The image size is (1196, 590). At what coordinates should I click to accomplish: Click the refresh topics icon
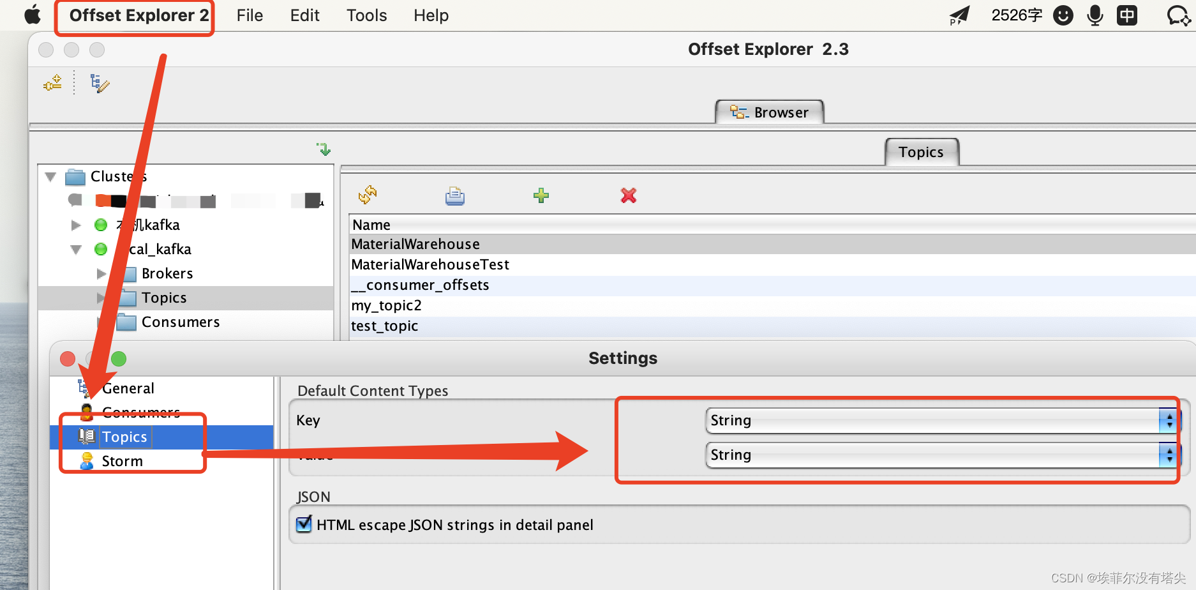coord(368,195)
